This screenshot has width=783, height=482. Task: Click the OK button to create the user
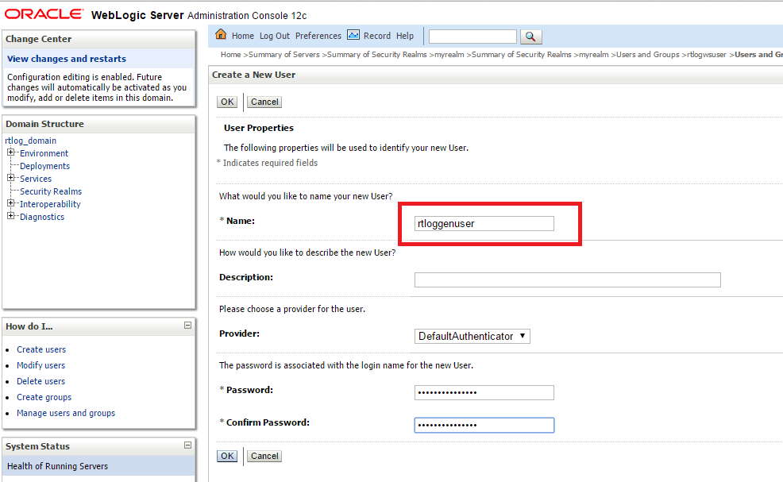pos(226,102)
